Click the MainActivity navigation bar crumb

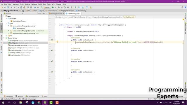(x=81, y=11)
